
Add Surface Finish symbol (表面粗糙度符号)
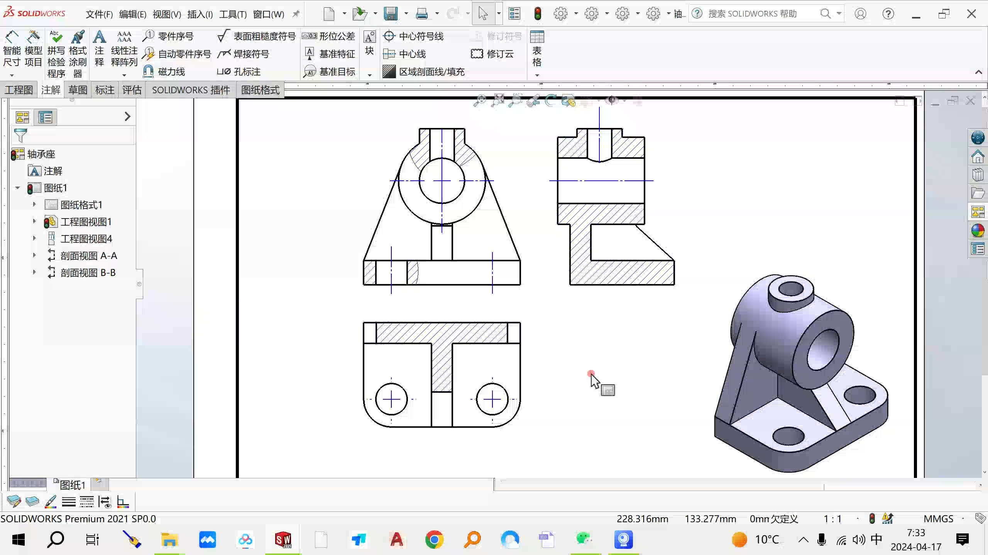click(x=256, y=36)
